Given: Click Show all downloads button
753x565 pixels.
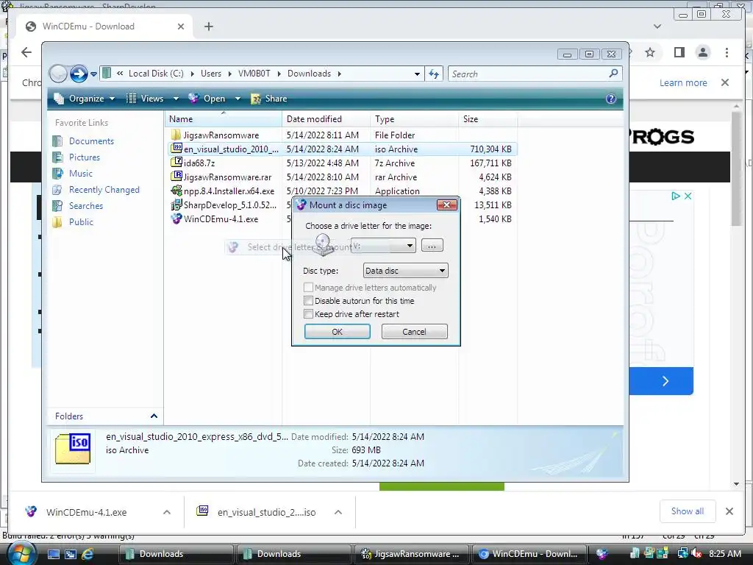Looking at the screenshot, I should tap(688, 511).
